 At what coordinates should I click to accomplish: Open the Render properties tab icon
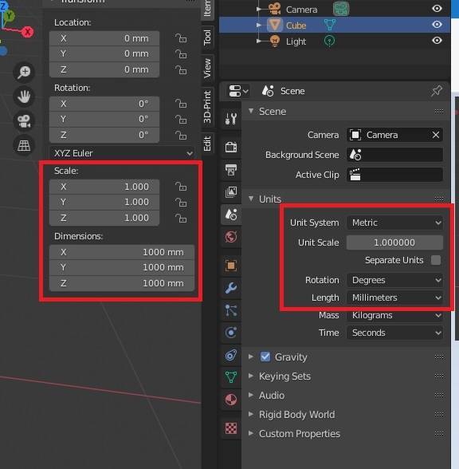click(x=231, y=147)
